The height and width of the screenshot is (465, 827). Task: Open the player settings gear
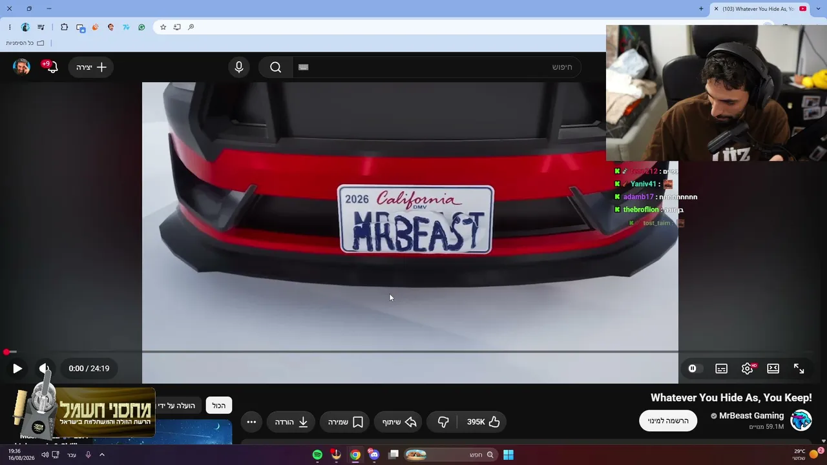click(x=748, y=369)
